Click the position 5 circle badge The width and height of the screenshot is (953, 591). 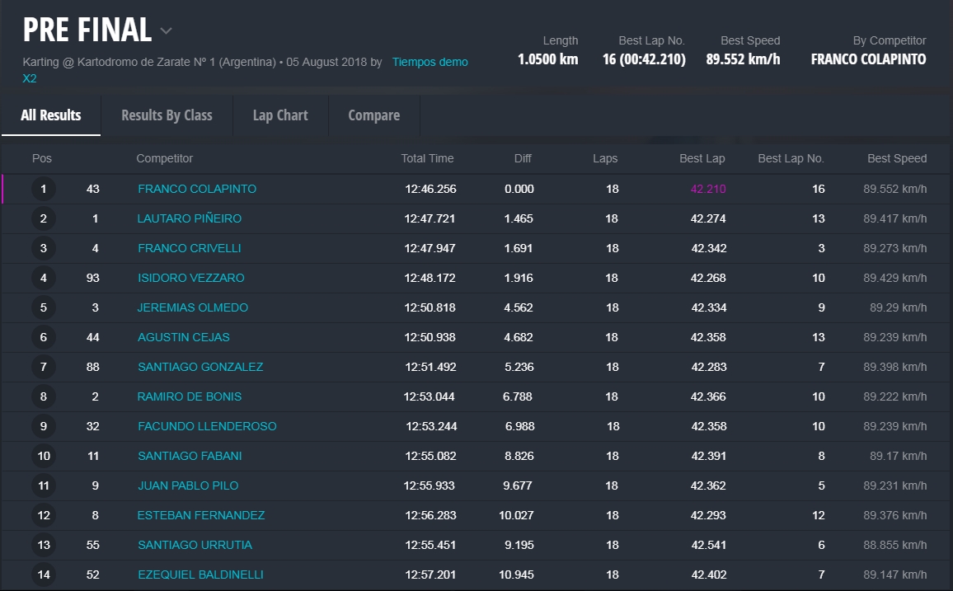[44, 307]
